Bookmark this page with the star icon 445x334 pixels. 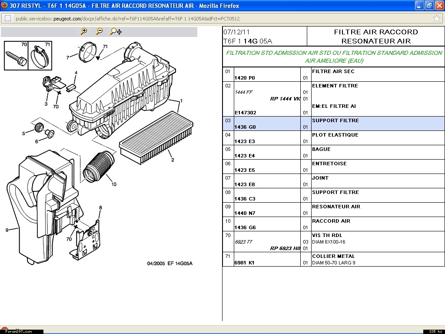437,18
